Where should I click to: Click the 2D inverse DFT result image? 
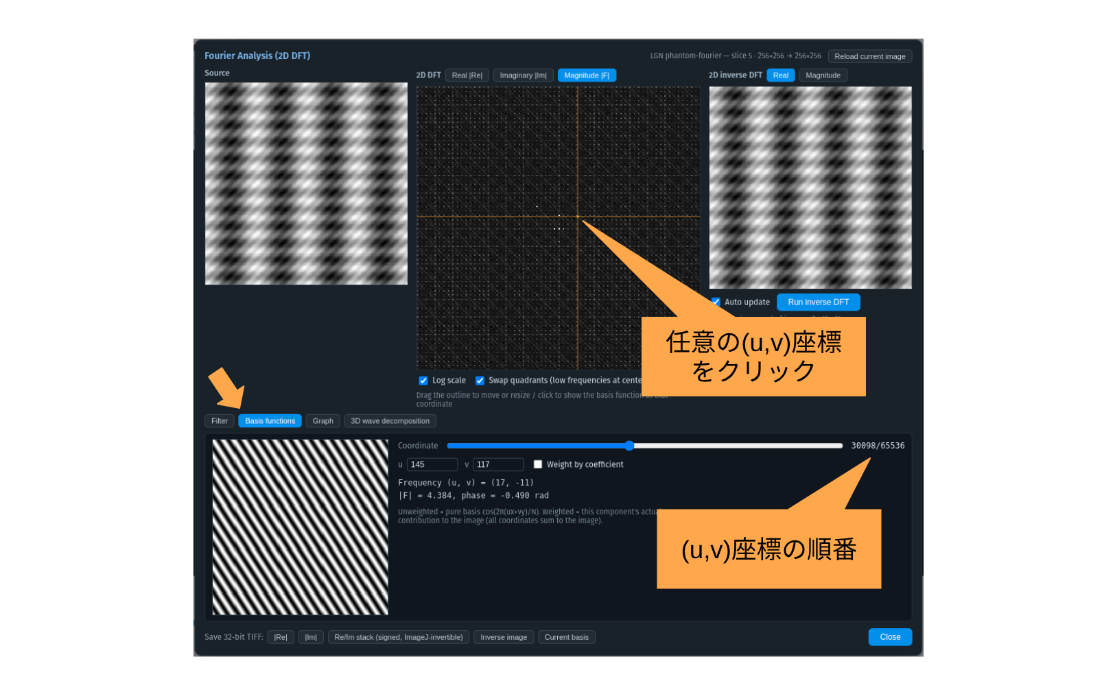(x=810, y=187)
